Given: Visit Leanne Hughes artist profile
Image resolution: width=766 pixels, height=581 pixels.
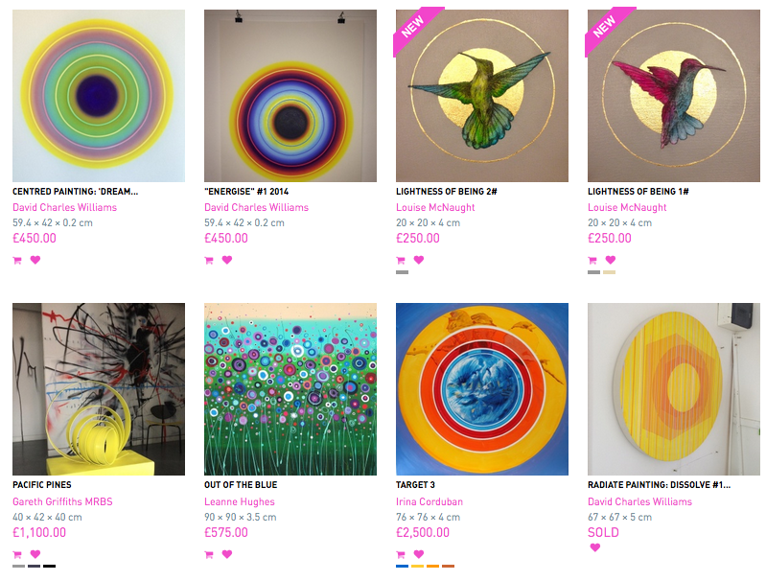Looking at the screenshot, I should [240, 501].
